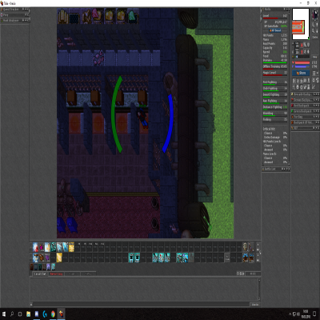Open the Crimson Backpack container row
Viewport: 320px width, 320px height.
(305, 100)
